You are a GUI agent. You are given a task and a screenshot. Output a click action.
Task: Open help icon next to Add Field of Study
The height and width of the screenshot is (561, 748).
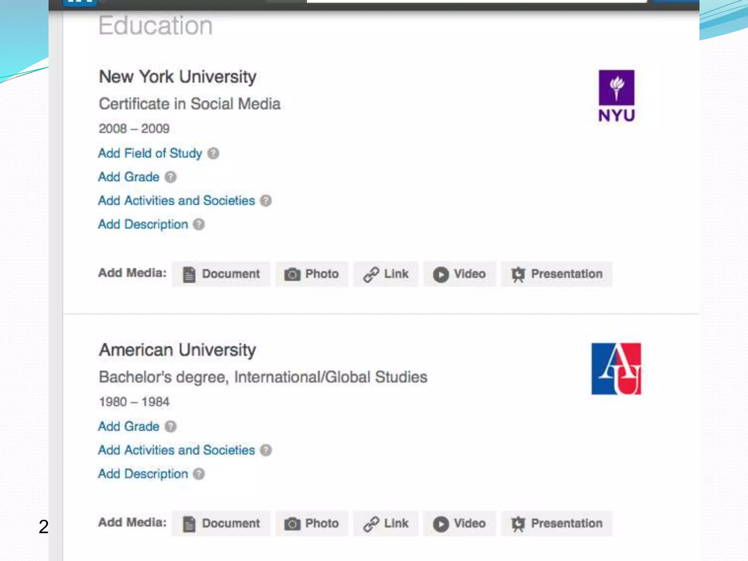[213, 153]
